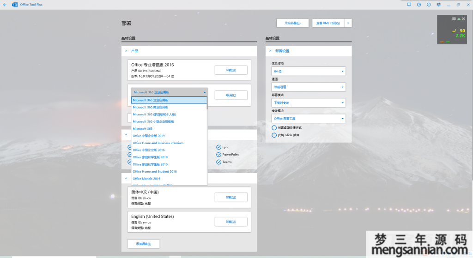The height and width of the screenshot is (258, 473).
Task: Select Office 家庭和学生版 2019 from list
Action: pos(169,157)
